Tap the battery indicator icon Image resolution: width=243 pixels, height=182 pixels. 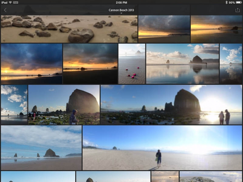238,2
